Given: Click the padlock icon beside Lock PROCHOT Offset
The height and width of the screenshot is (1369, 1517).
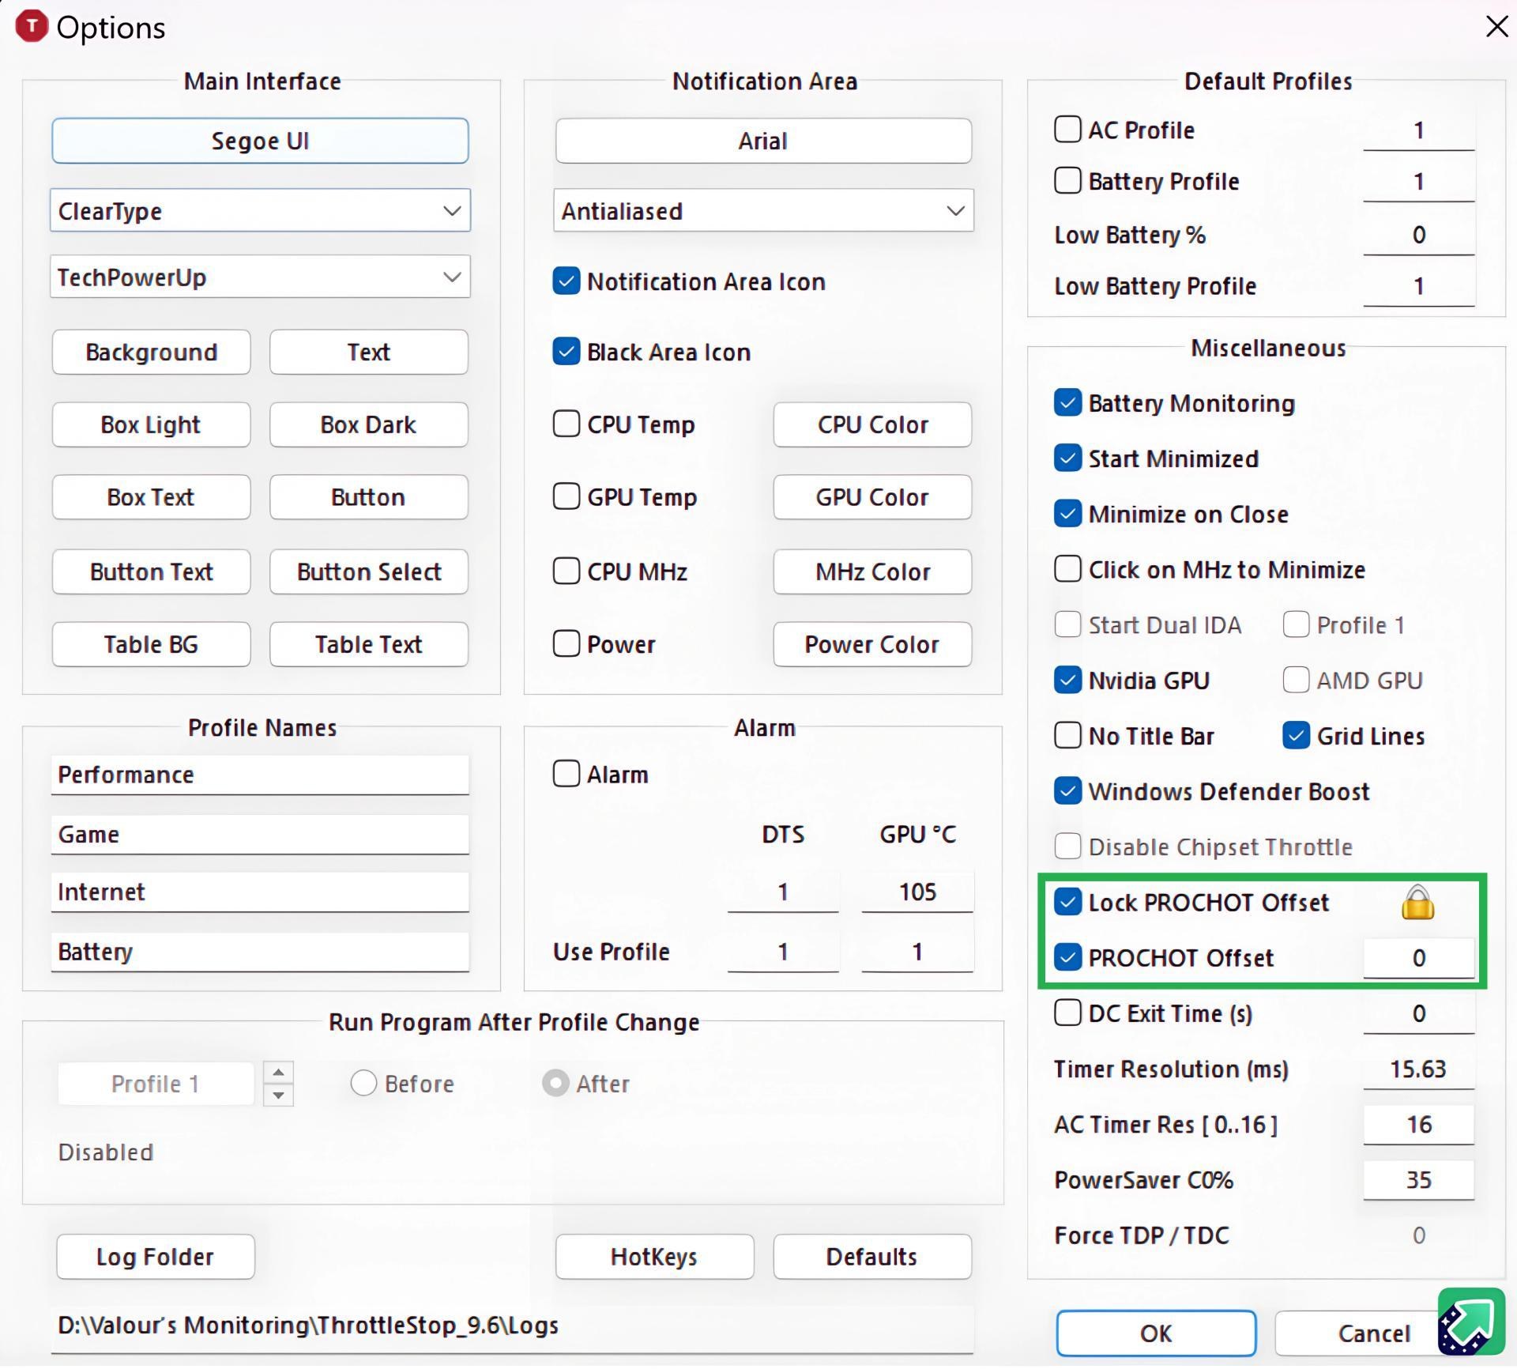Looking at the screenshot, I should tap(1417, 903).
